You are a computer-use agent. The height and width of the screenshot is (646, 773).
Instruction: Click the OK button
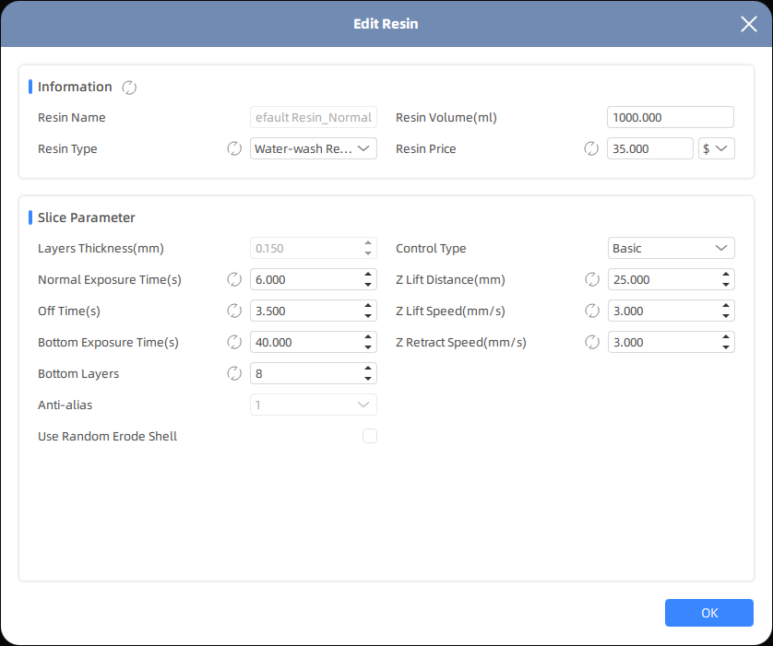(709, 613)
